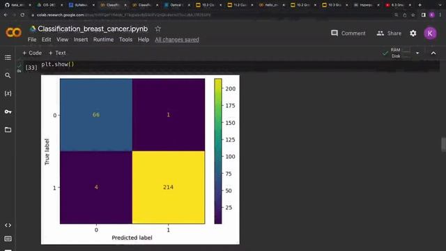Open the browser profile avatar

click(x=432, y=15)
